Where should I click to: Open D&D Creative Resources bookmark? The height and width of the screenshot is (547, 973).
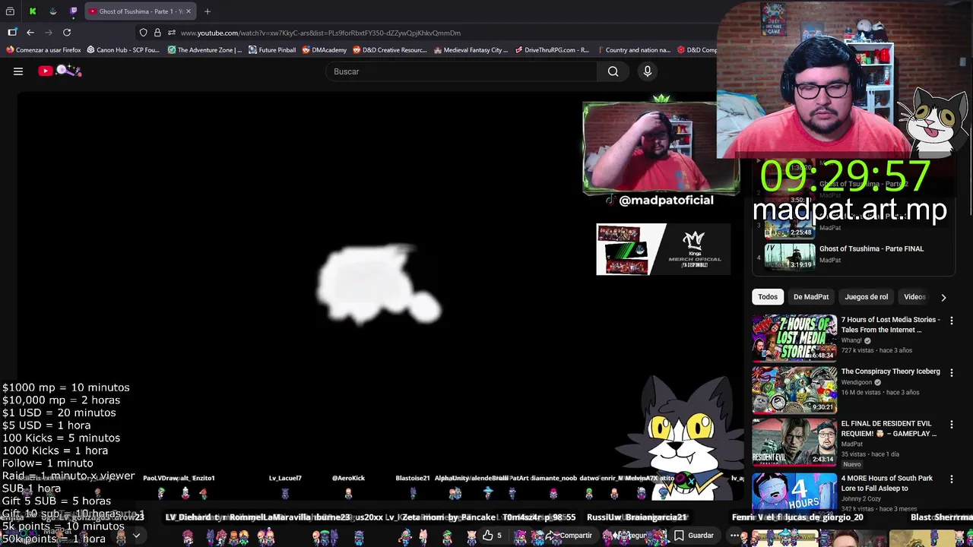pyautogui.click(x=390, y=50)
